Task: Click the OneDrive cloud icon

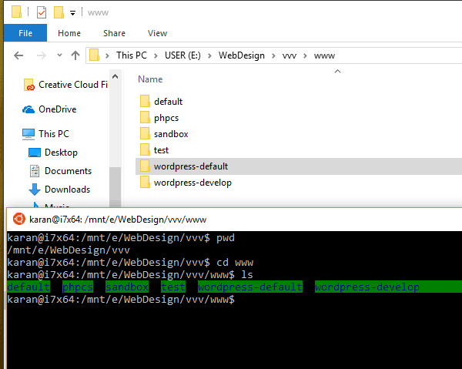Action: (28, 109)
